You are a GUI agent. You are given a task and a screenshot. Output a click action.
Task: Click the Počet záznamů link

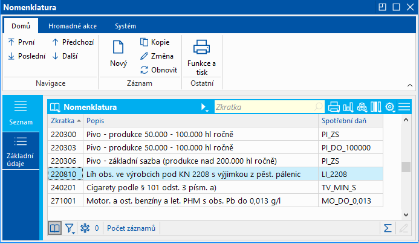point(131,228)
